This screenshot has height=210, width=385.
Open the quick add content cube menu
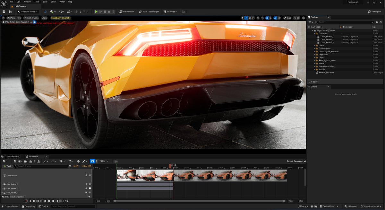click(53, 12)
